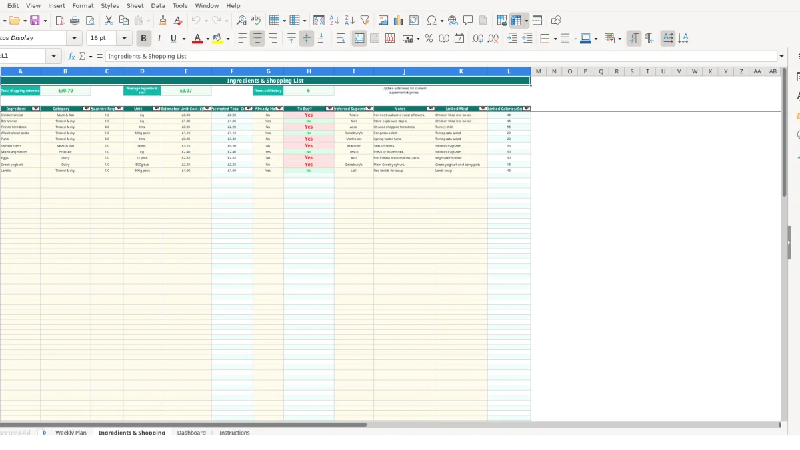
Task: Switch to the Weekly Plan sheet tab
Action: coord(71,433)
